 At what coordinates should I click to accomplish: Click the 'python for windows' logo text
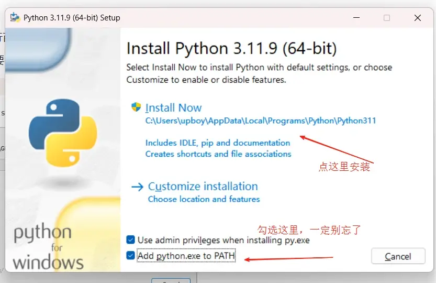(x=48, y=246)
